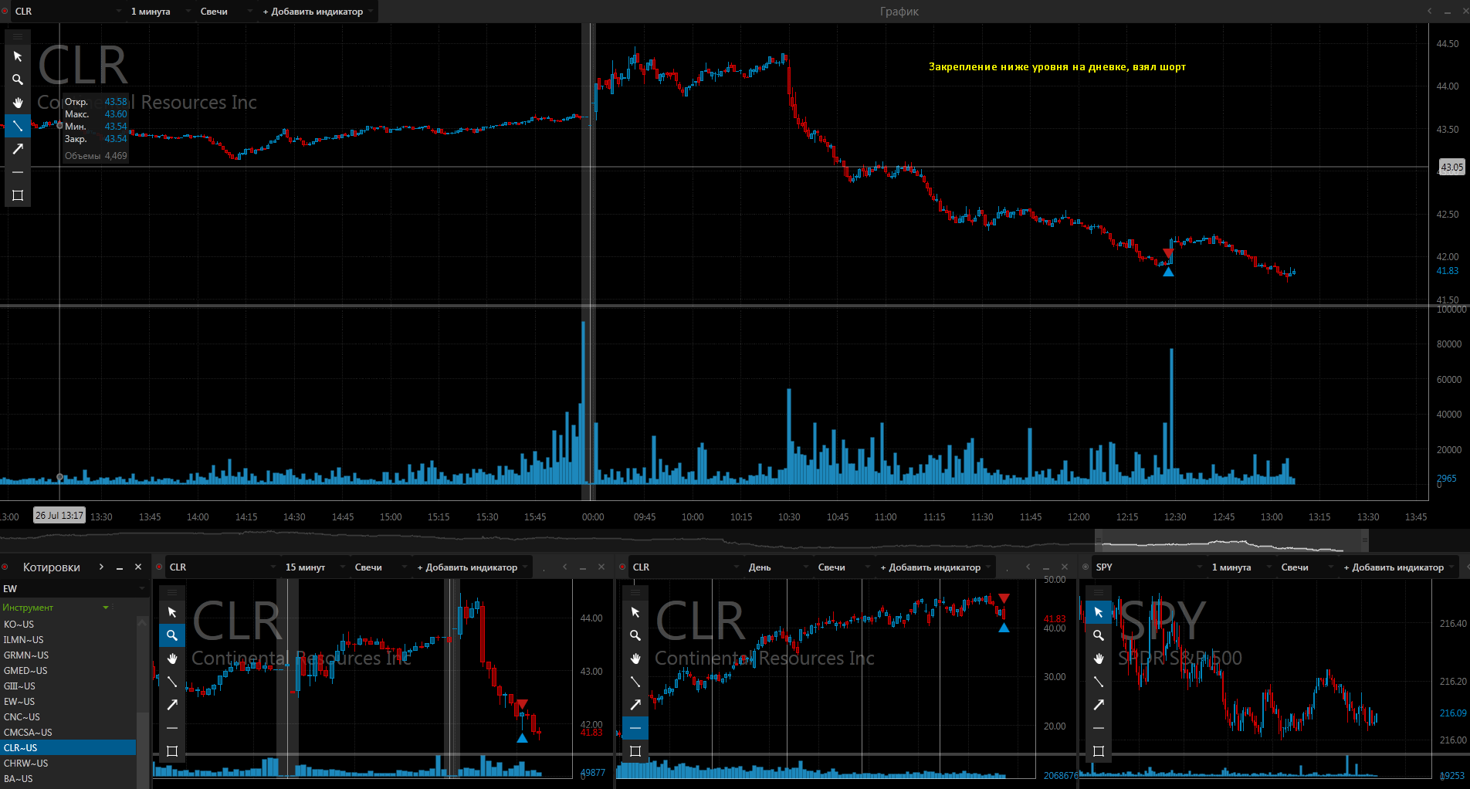The height and width of the screenshot is (789, 1470).
Task: Select the arrow tool in the SPY chart
Action: point(1099,705)
